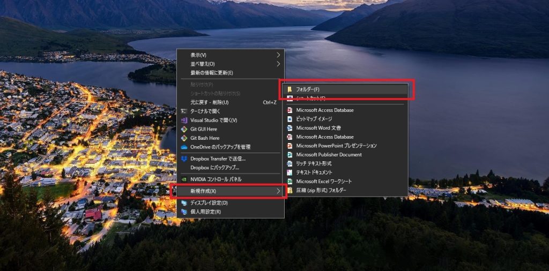Open 個人用設定(R) from context menu
549x271 pixels.
click(x=205, y=212)
